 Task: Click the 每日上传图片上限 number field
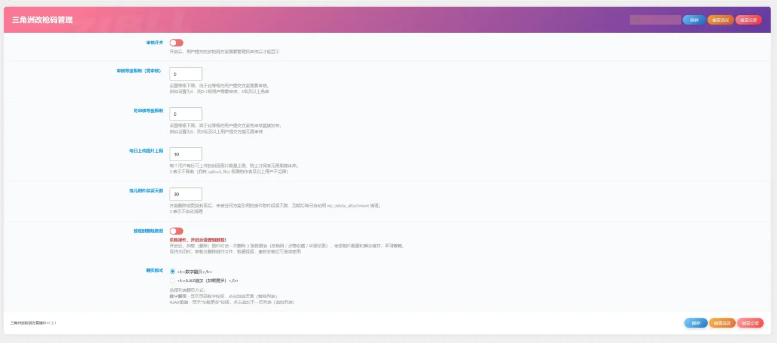(x=186, y=154)
